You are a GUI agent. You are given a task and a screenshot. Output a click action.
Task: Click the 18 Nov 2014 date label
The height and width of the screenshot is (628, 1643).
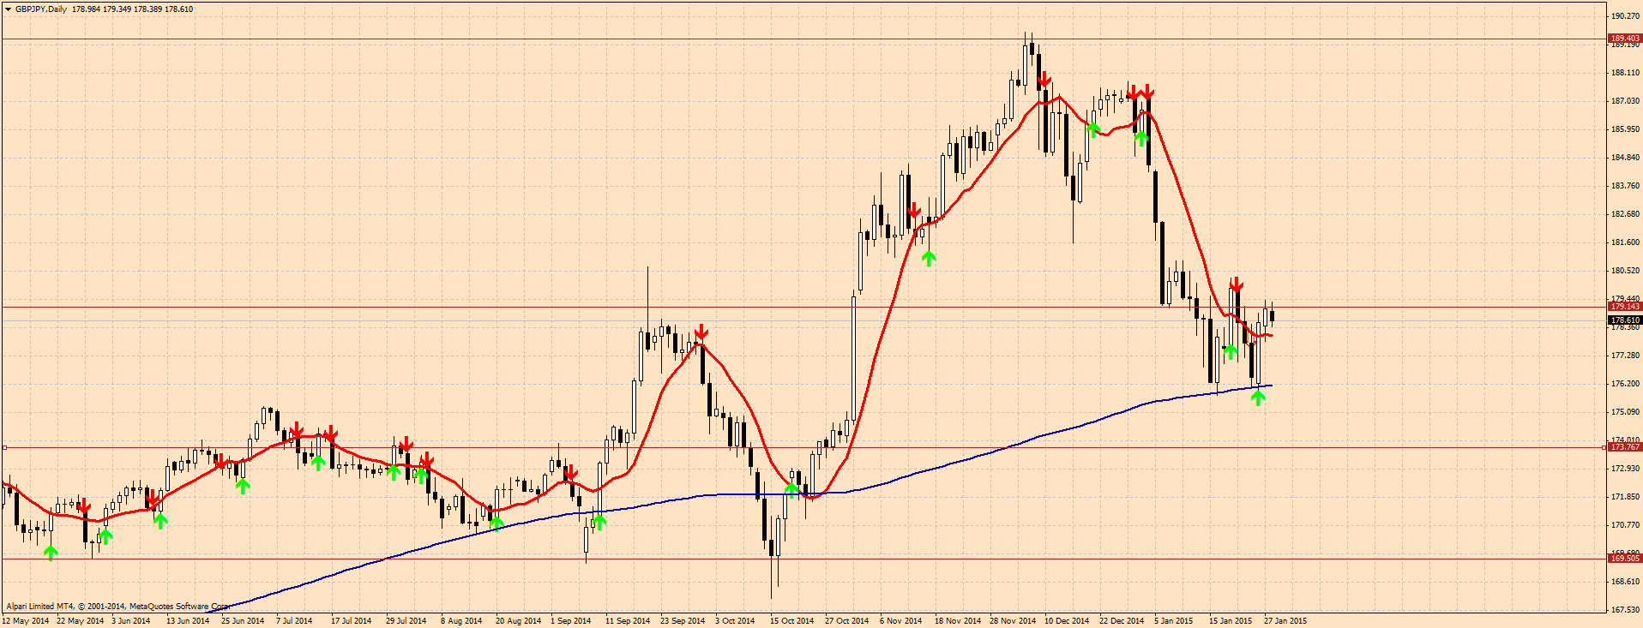click(958, 621)
